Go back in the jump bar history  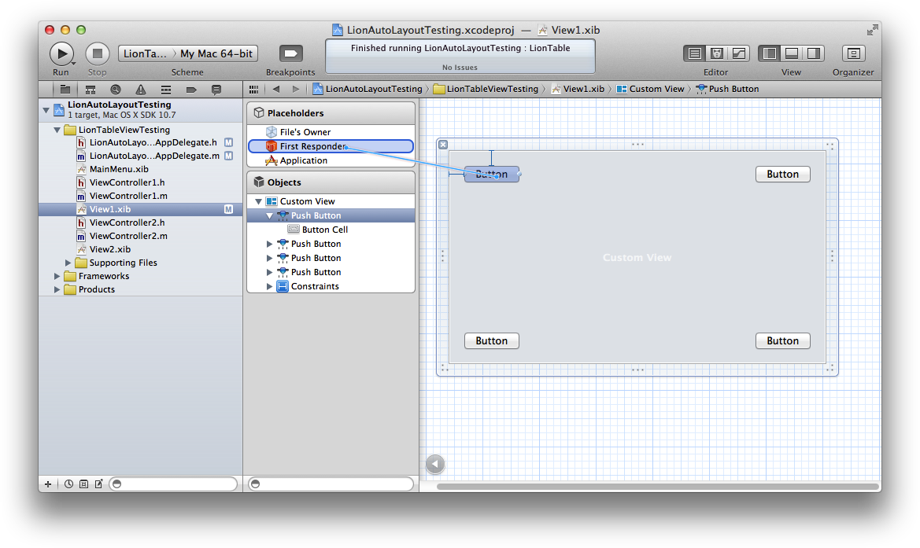click(x=275, y=89)
